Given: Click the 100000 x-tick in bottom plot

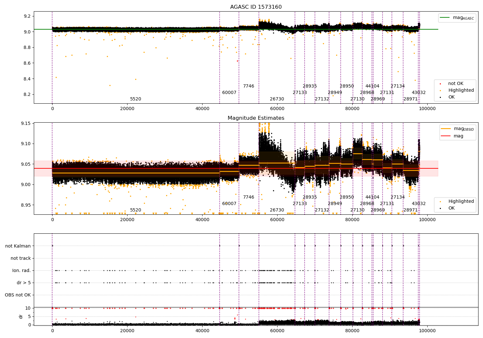Looking at the screenshot, I should point(427,331).
